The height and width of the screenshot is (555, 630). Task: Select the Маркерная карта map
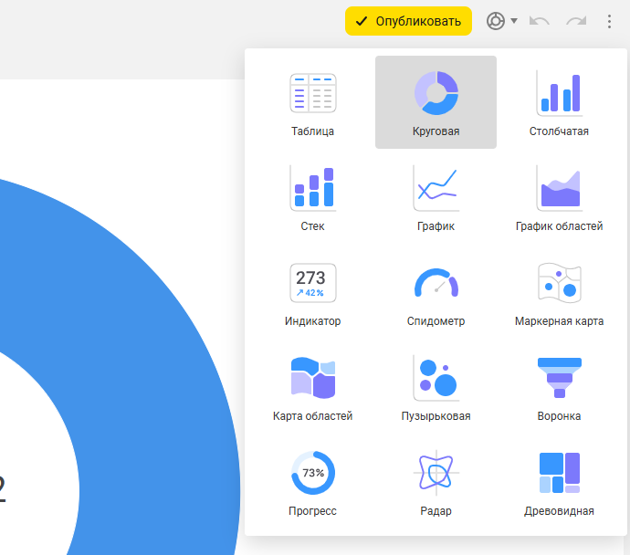coord(559,292)
